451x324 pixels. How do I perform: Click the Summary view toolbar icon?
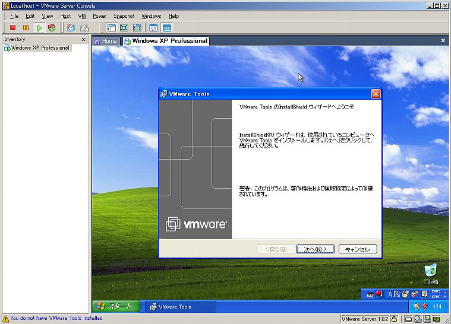pos(153,28)
